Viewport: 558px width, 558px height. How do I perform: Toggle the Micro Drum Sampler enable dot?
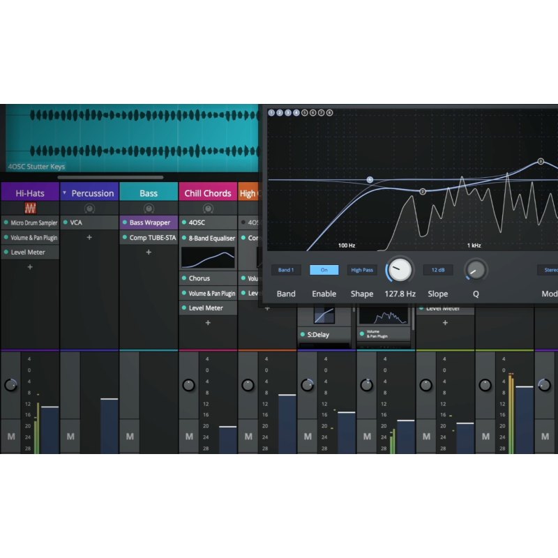[x=6, y=223]
